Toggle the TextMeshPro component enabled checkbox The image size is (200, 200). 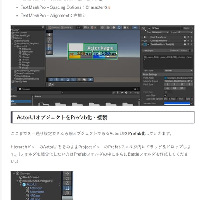tap(148, 44)
